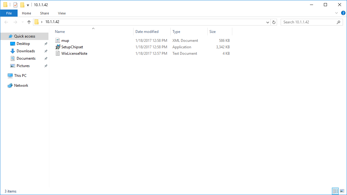This screenshot has width=347, height=195.
Task: Open Desktop in navigation pane
Action: [23, 44]
